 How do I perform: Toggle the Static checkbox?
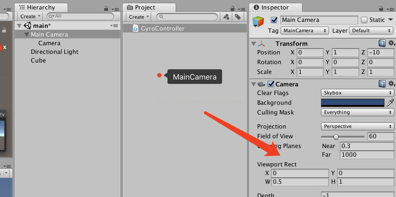point(364,20)
